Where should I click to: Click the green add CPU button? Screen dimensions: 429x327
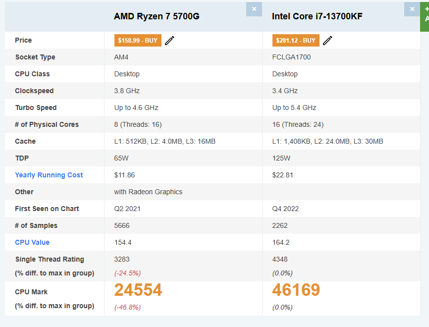click(425, 16)
